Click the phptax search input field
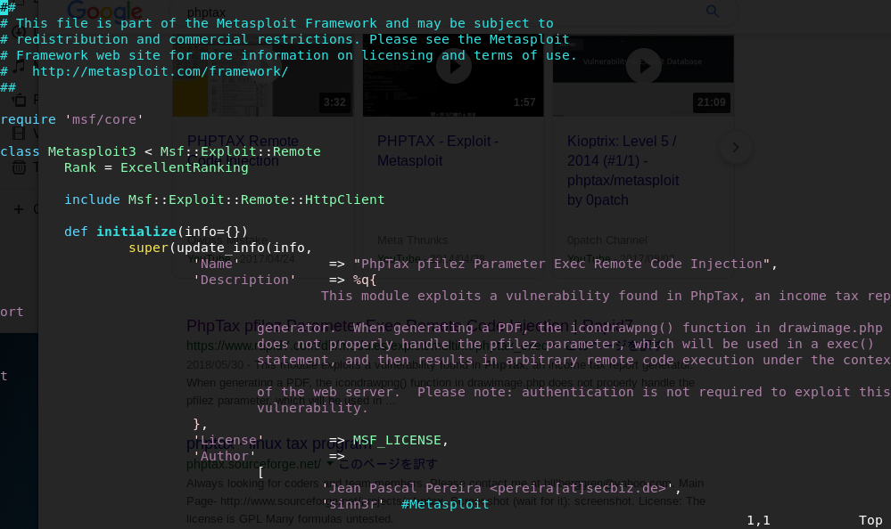The width and height of the screenshot is (891, 529). coord(443,12)
